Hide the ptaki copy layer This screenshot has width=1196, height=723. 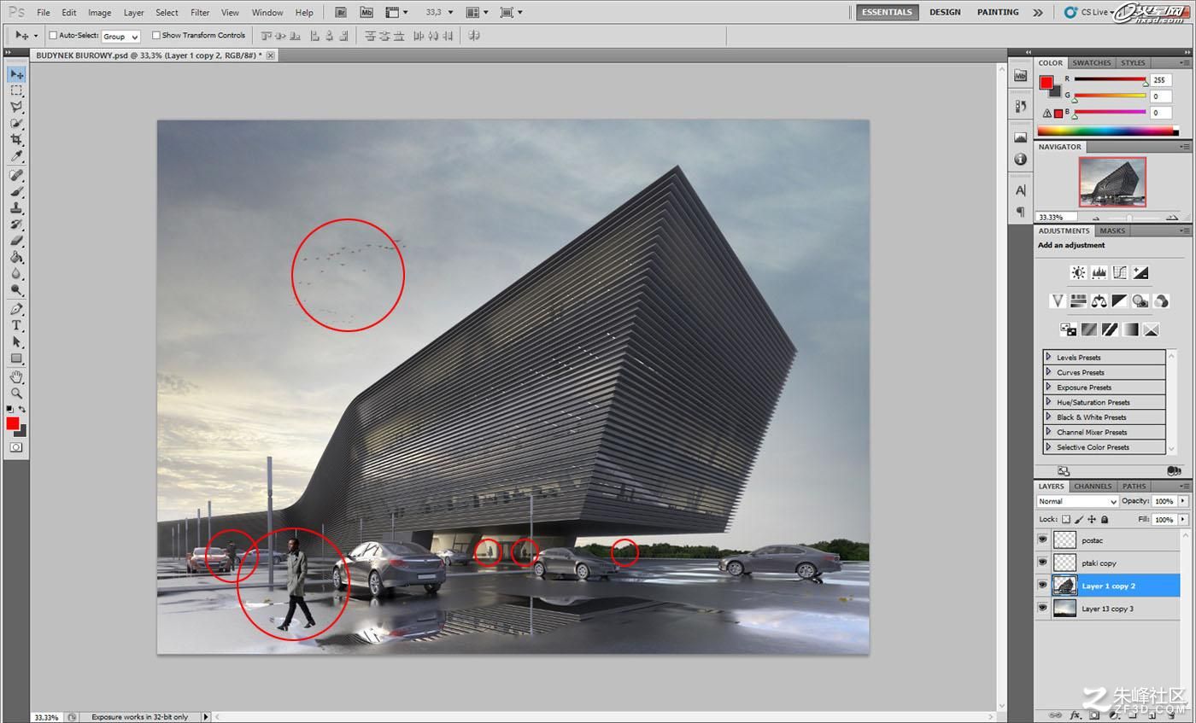1042,563
